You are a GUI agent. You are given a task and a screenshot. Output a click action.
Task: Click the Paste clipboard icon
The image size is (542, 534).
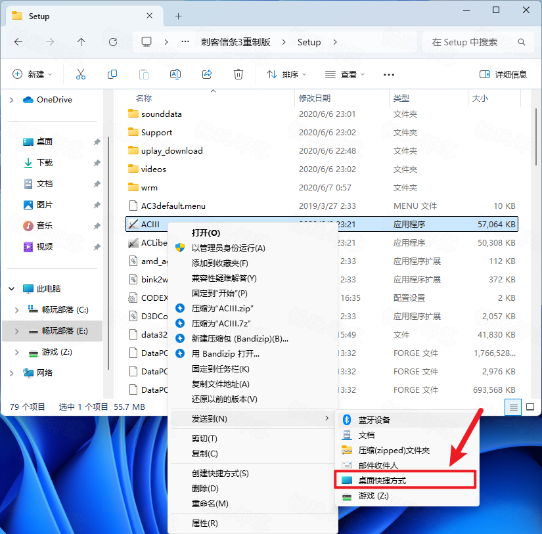(x=144, y=74)
